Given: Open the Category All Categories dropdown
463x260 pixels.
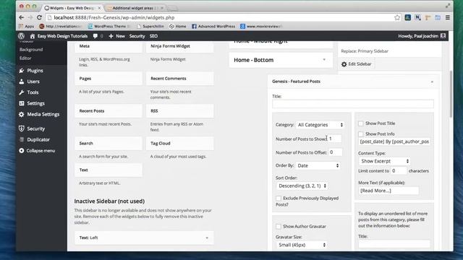Looking at the screenshot, I should coord(320,125).
